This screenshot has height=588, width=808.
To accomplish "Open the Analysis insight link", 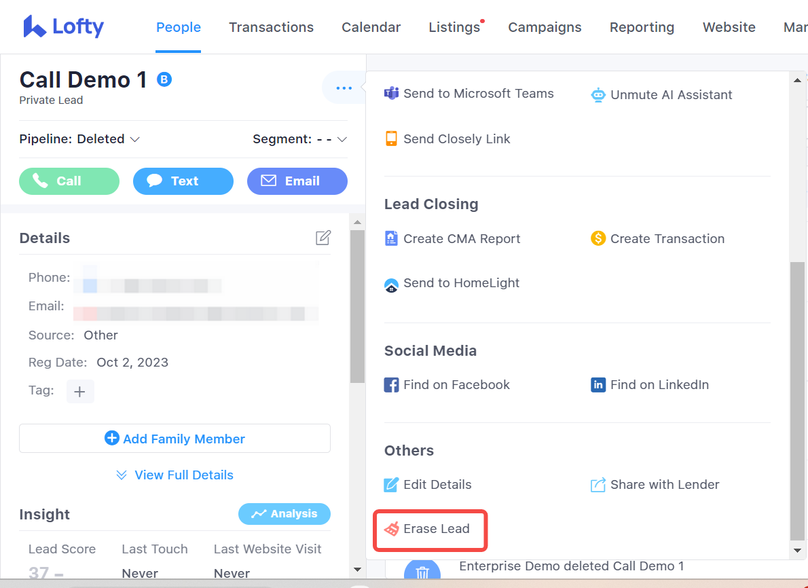I will click(284, 514).
